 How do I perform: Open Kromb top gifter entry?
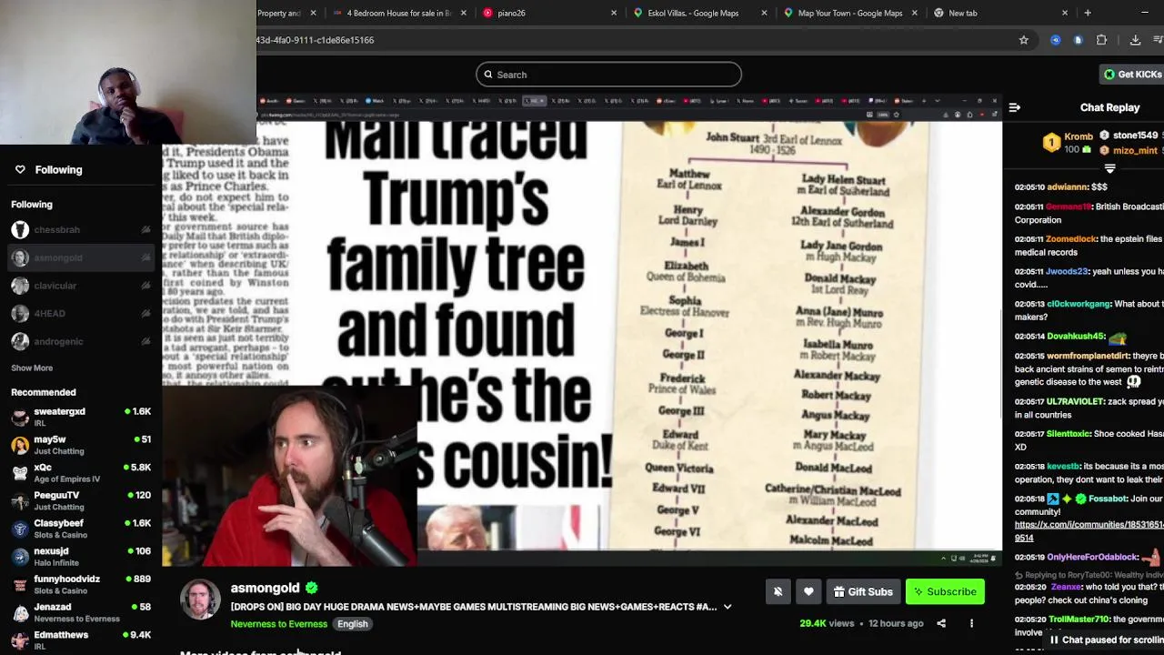tap(1068, 143)
